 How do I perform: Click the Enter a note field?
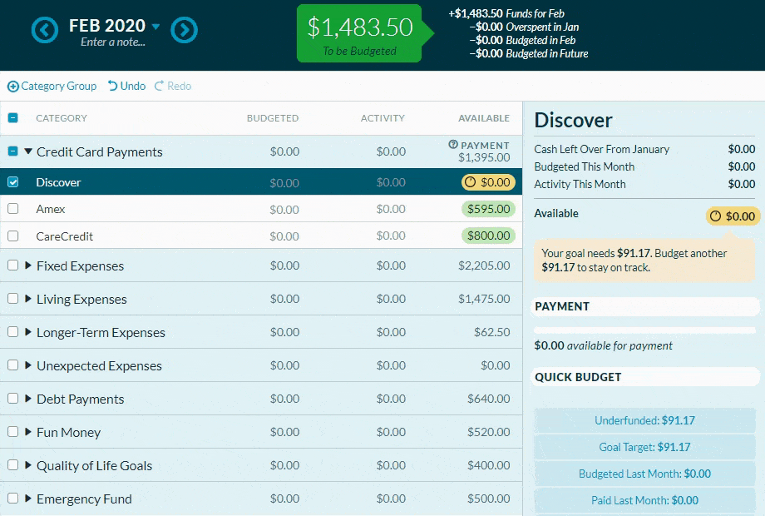point(113,42)
